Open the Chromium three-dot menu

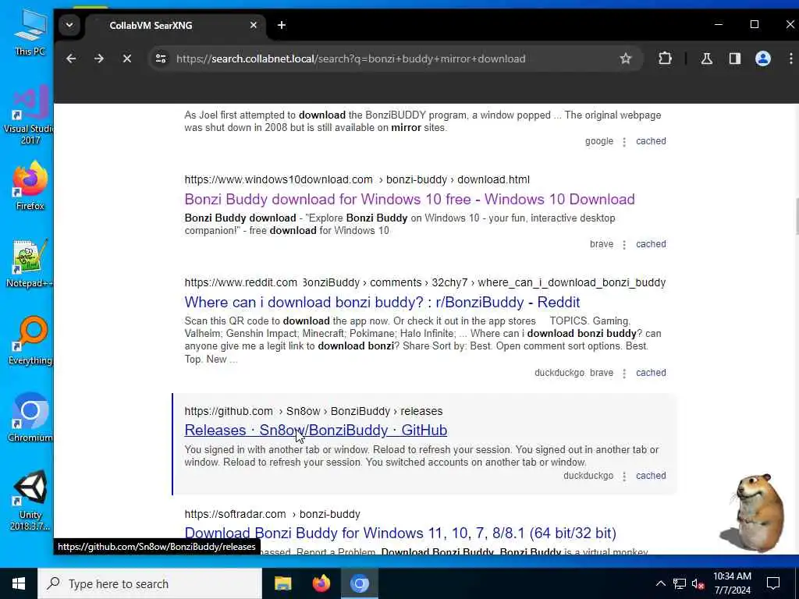[791, 58]
